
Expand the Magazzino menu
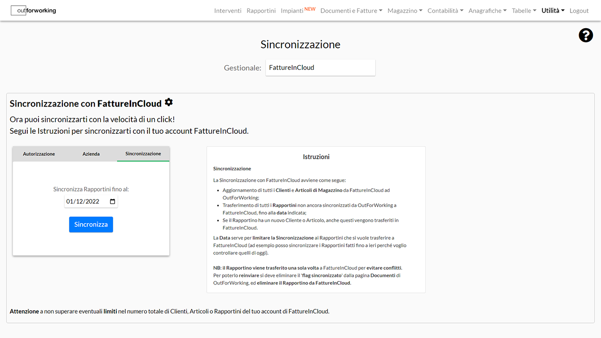click(405, 10)
